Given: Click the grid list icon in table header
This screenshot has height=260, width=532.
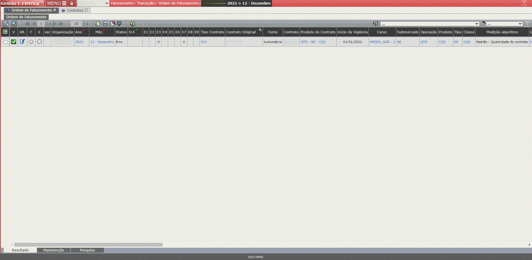Looking at the screenshot, I should click(5, 32).
